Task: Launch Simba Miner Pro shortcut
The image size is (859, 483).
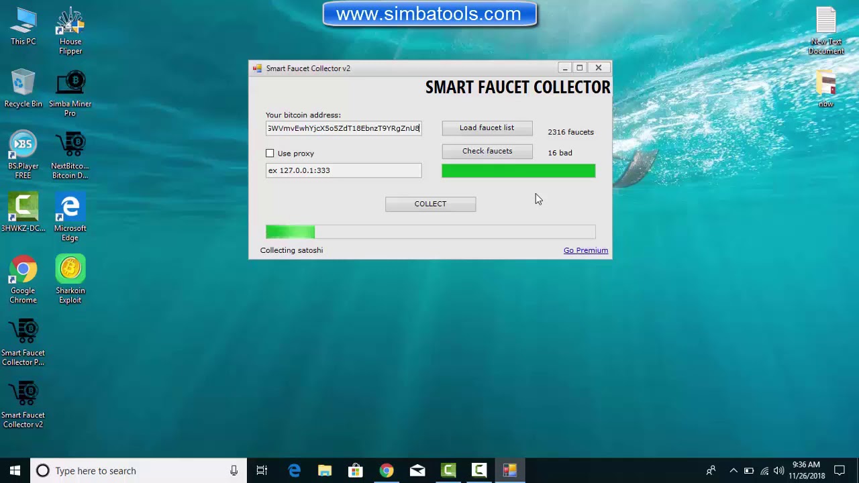Action: (x=70, y=94)
